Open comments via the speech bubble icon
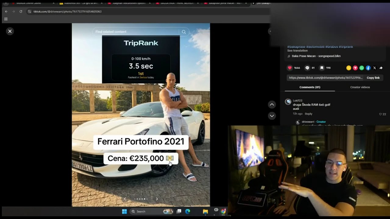Viewport: 390px width, 219px height. pyautogui.click(x=307, y=68)
